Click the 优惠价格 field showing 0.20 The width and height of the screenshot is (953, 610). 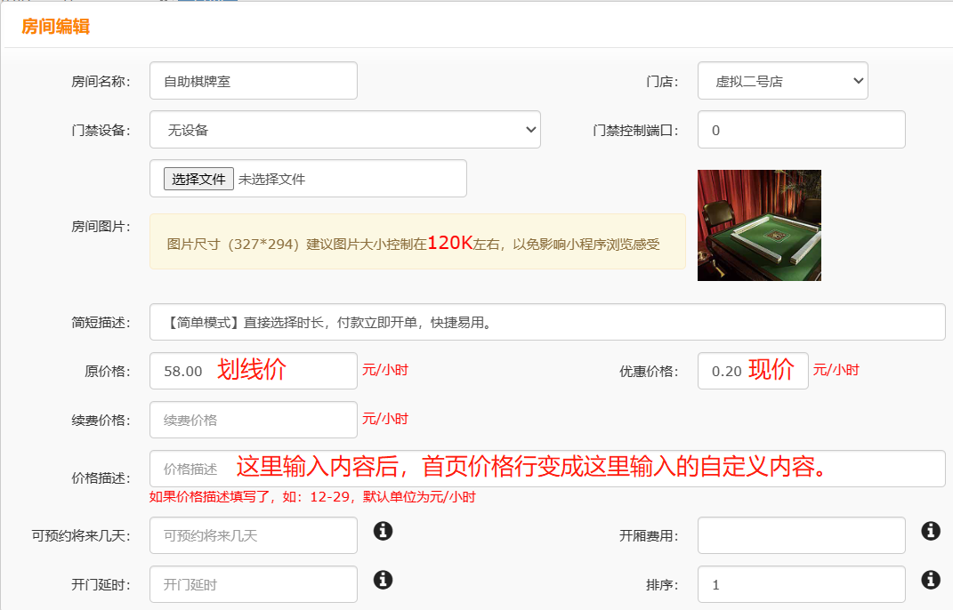[x=753, y=371]
